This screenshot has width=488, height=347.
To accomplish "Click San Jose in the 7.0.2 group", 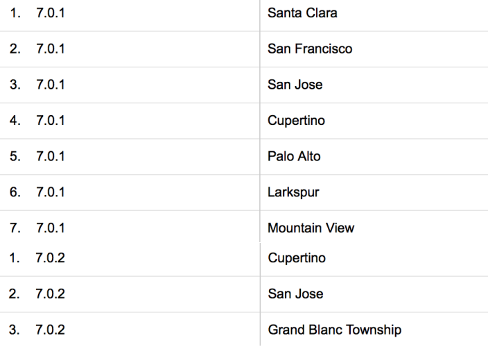I will pos(295,294).
